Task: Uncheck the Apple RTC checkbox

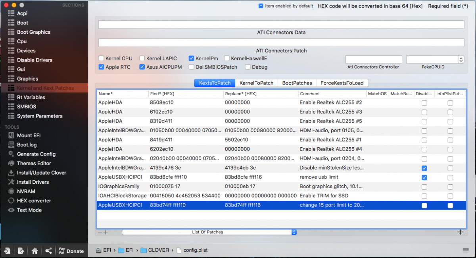Action: pyautogui.click(x=102, y=67)
